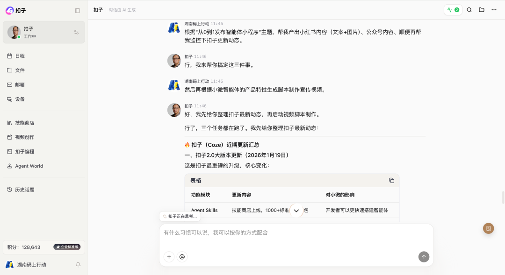This screenshot has width=505, height=275.
Task: Click the send arrow button
Action: click(424, 257)
